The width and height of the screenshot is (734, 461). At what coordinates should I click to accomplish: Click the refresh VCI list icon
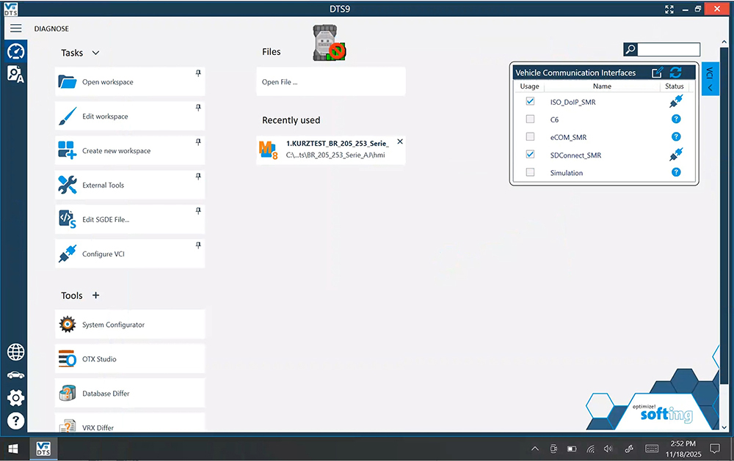pyautogui.click(x=676, y=73)
